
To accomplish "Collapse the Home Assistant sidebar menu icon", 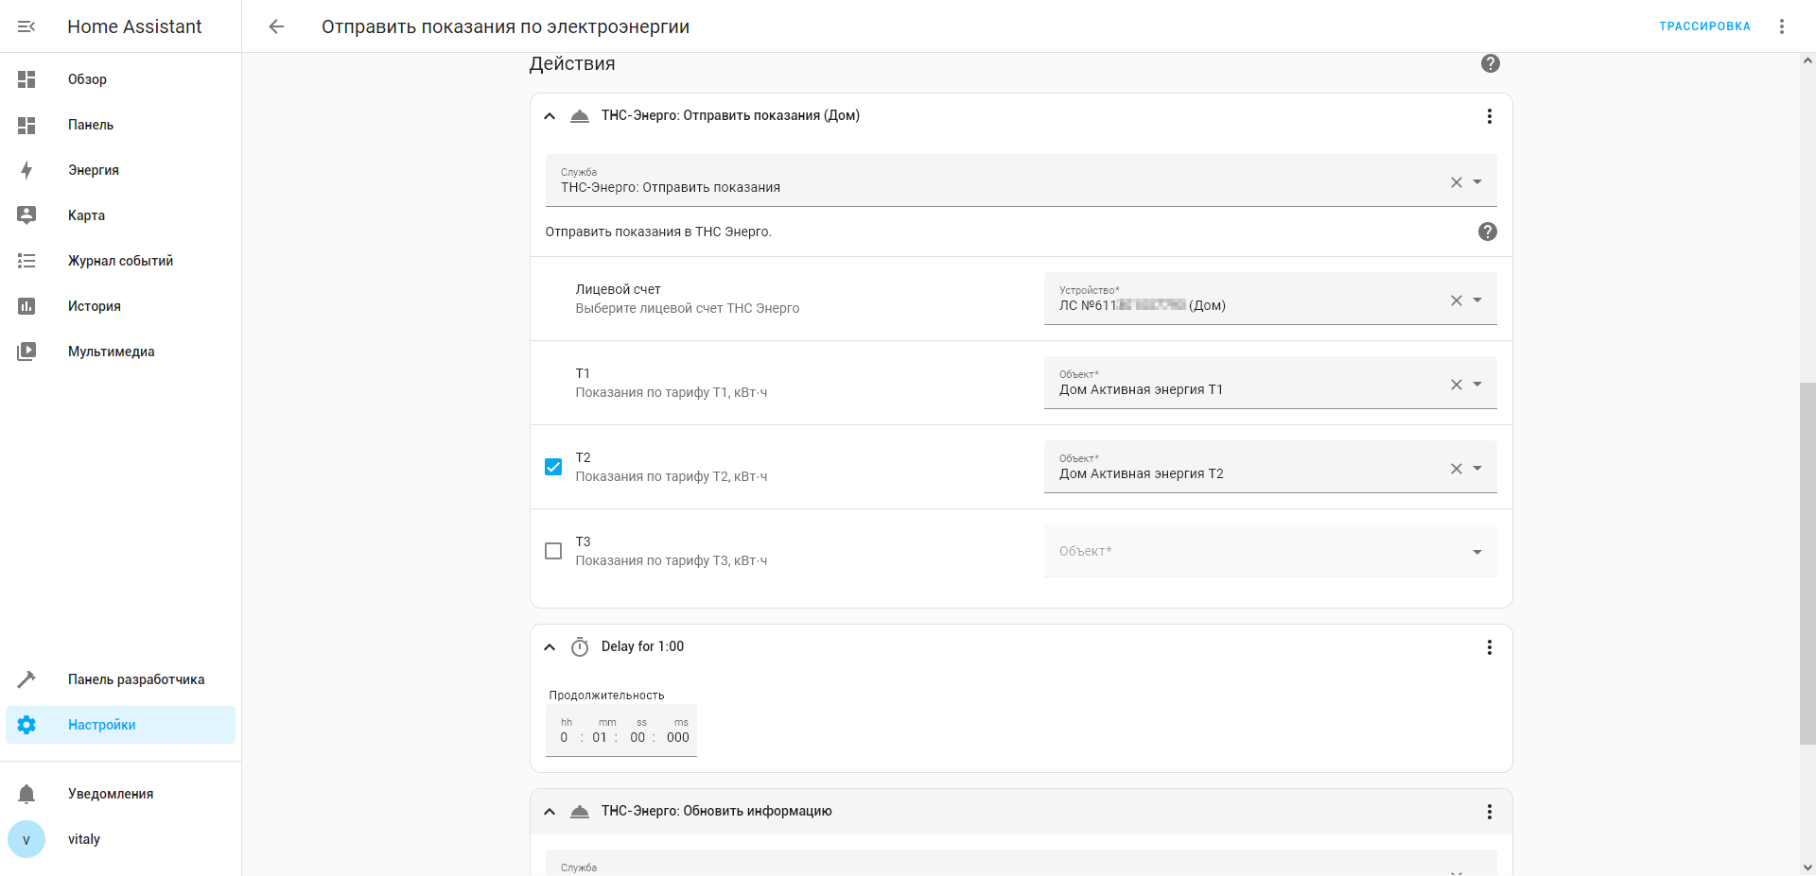I will (26, 26).
